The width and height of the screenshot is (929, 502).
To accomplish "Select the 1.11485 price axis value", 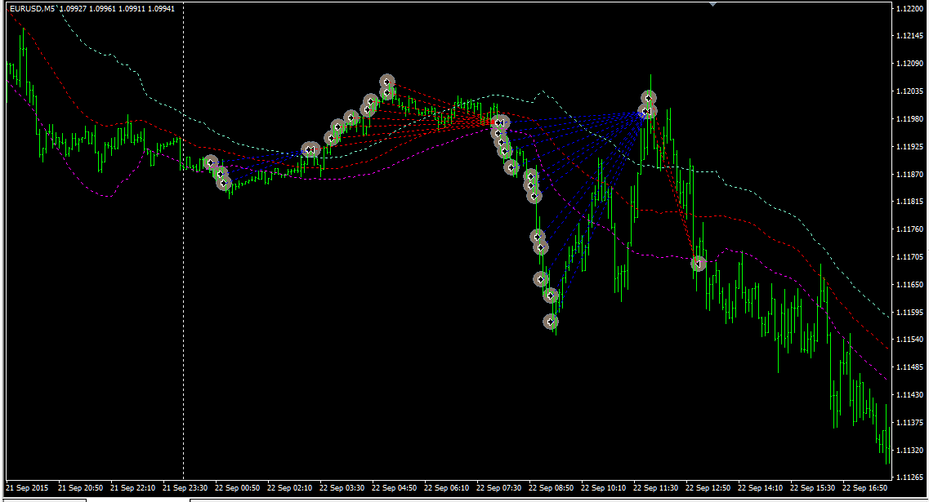I will pos(909,367).
